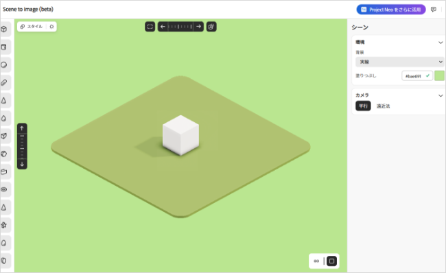Select the star shape tool
The height and width of the screenshot is (273, 446).
click(4, 225)
